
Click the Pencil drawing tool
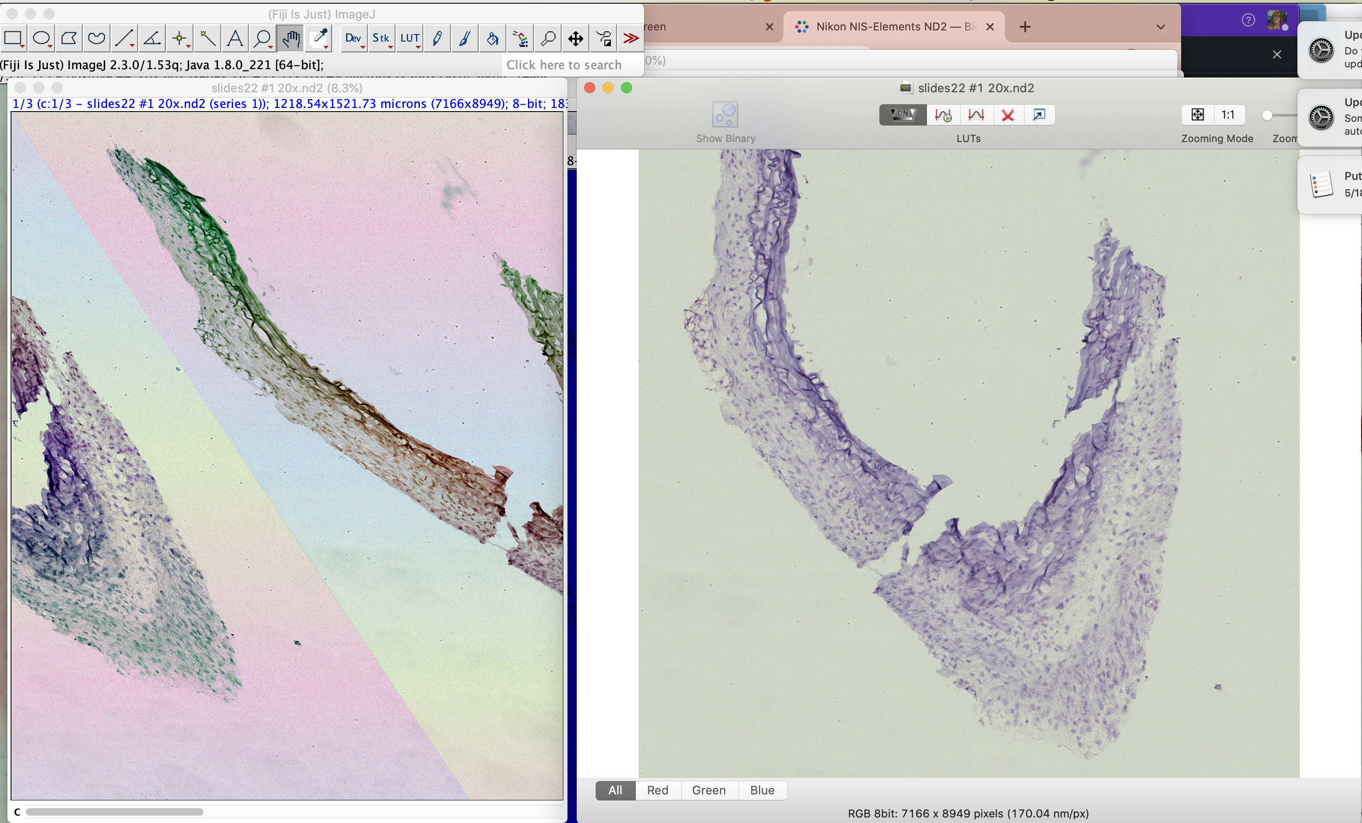(437, 38)
